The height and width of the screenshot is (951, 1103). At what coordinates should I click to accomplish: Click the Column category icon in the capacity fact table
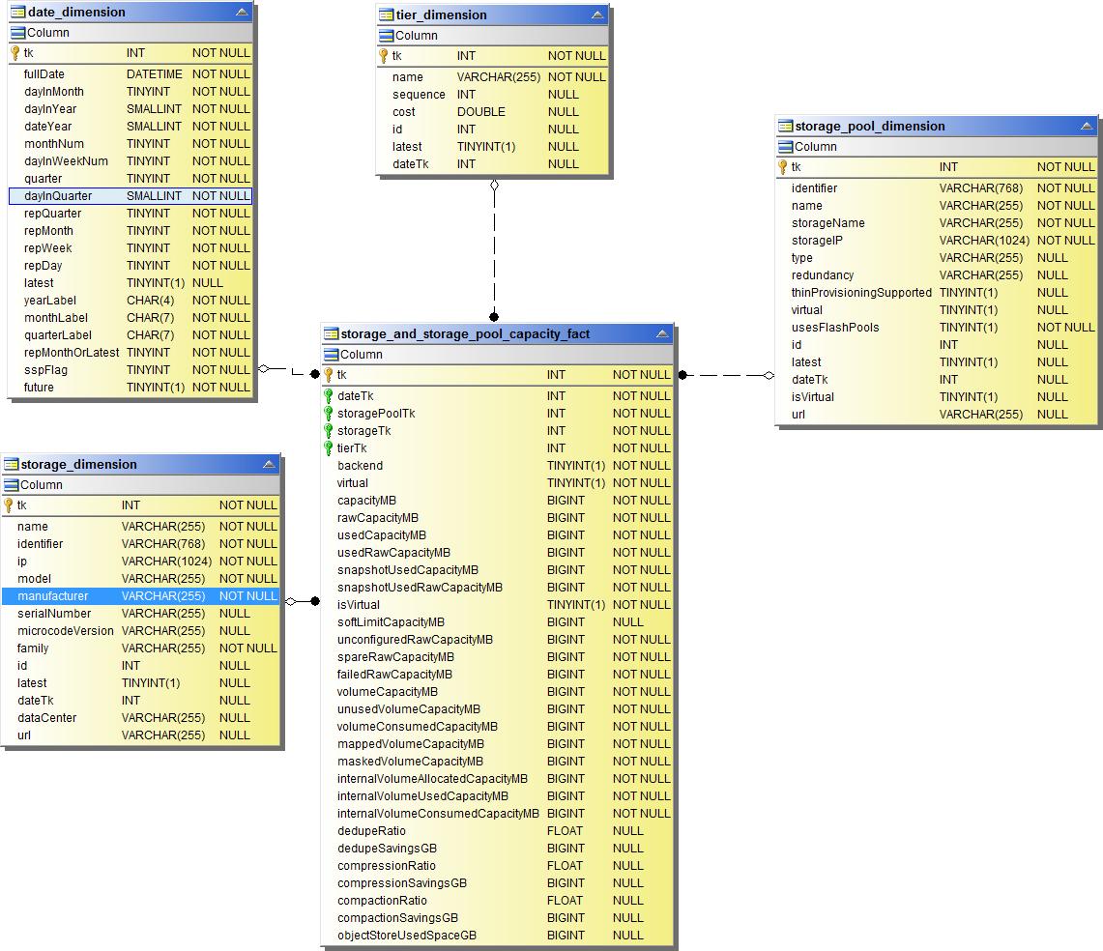331,354
